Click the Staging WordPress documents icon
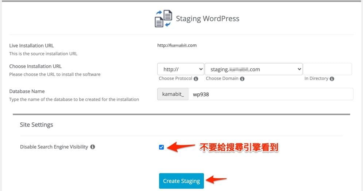The image size is (363, 191). 163,19
